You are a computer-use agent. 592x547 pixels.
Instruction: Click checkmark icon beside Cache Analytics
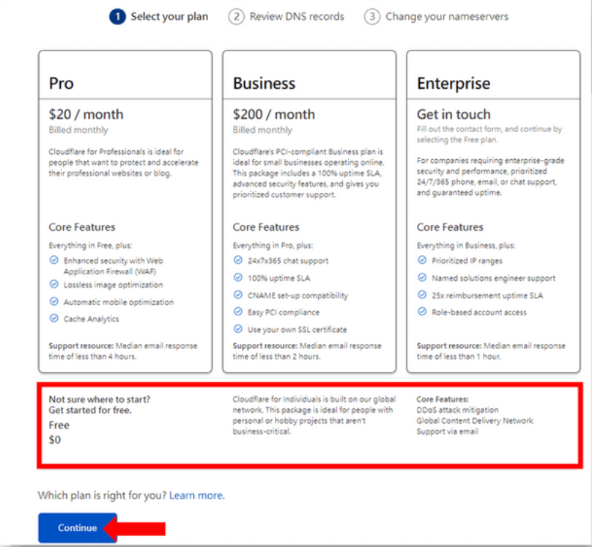pyautogui.click(x=53, y=319)
